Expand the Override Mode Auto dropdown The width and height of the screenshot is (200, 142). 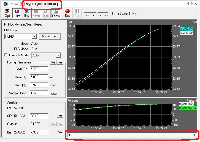58,55
